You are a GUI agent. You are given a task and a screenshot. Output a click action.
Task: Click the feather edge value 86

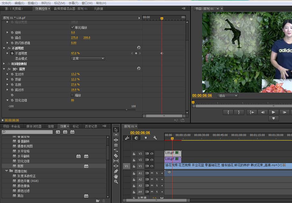pyautogui.click(x=72, y=100)
